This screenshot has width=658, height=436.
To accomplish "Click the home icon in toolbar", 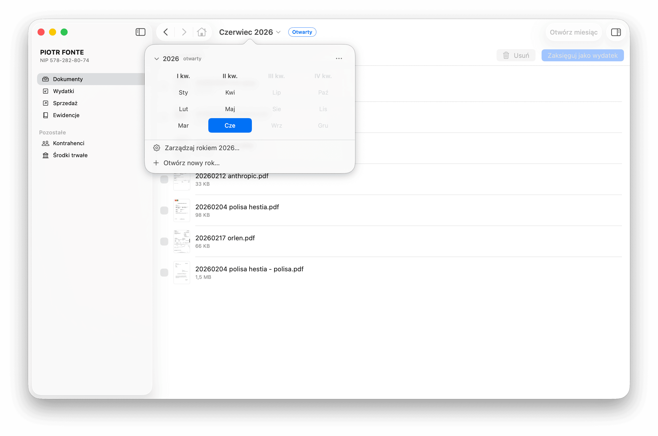I will (x=202, y=32).
